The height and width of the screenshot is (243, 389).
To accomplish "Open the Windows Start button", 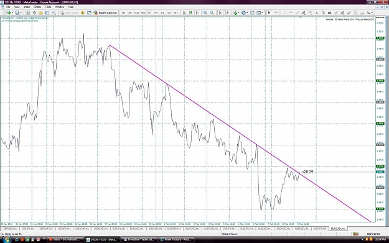I will point(6,239).
